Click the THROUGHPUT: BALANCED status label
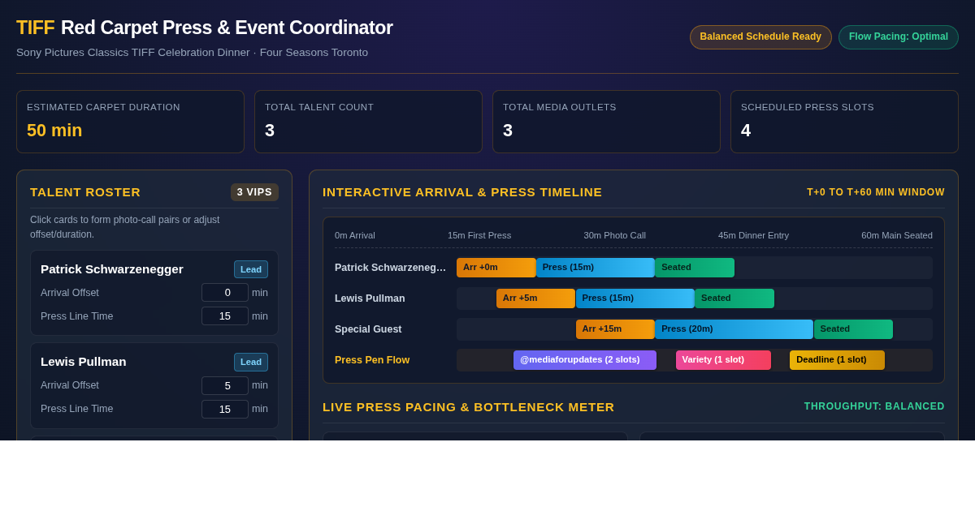This screenshot has width=975, height=511. pyautogui.click(x=874, y=406)
